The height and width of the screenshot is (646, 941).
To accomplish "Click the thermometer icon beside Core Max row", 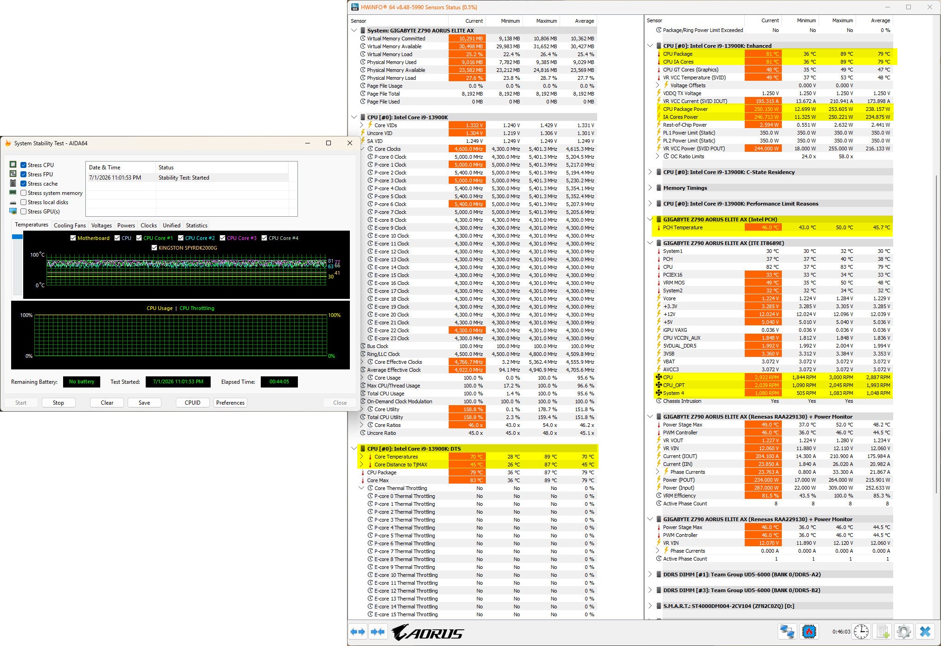I will coord(363,480).
